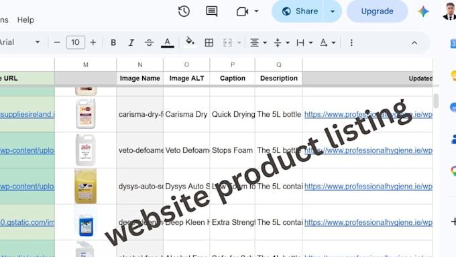This screenshot has width=456, height=257.
Task: Open version history clock icon
Action: click(184, 11)
